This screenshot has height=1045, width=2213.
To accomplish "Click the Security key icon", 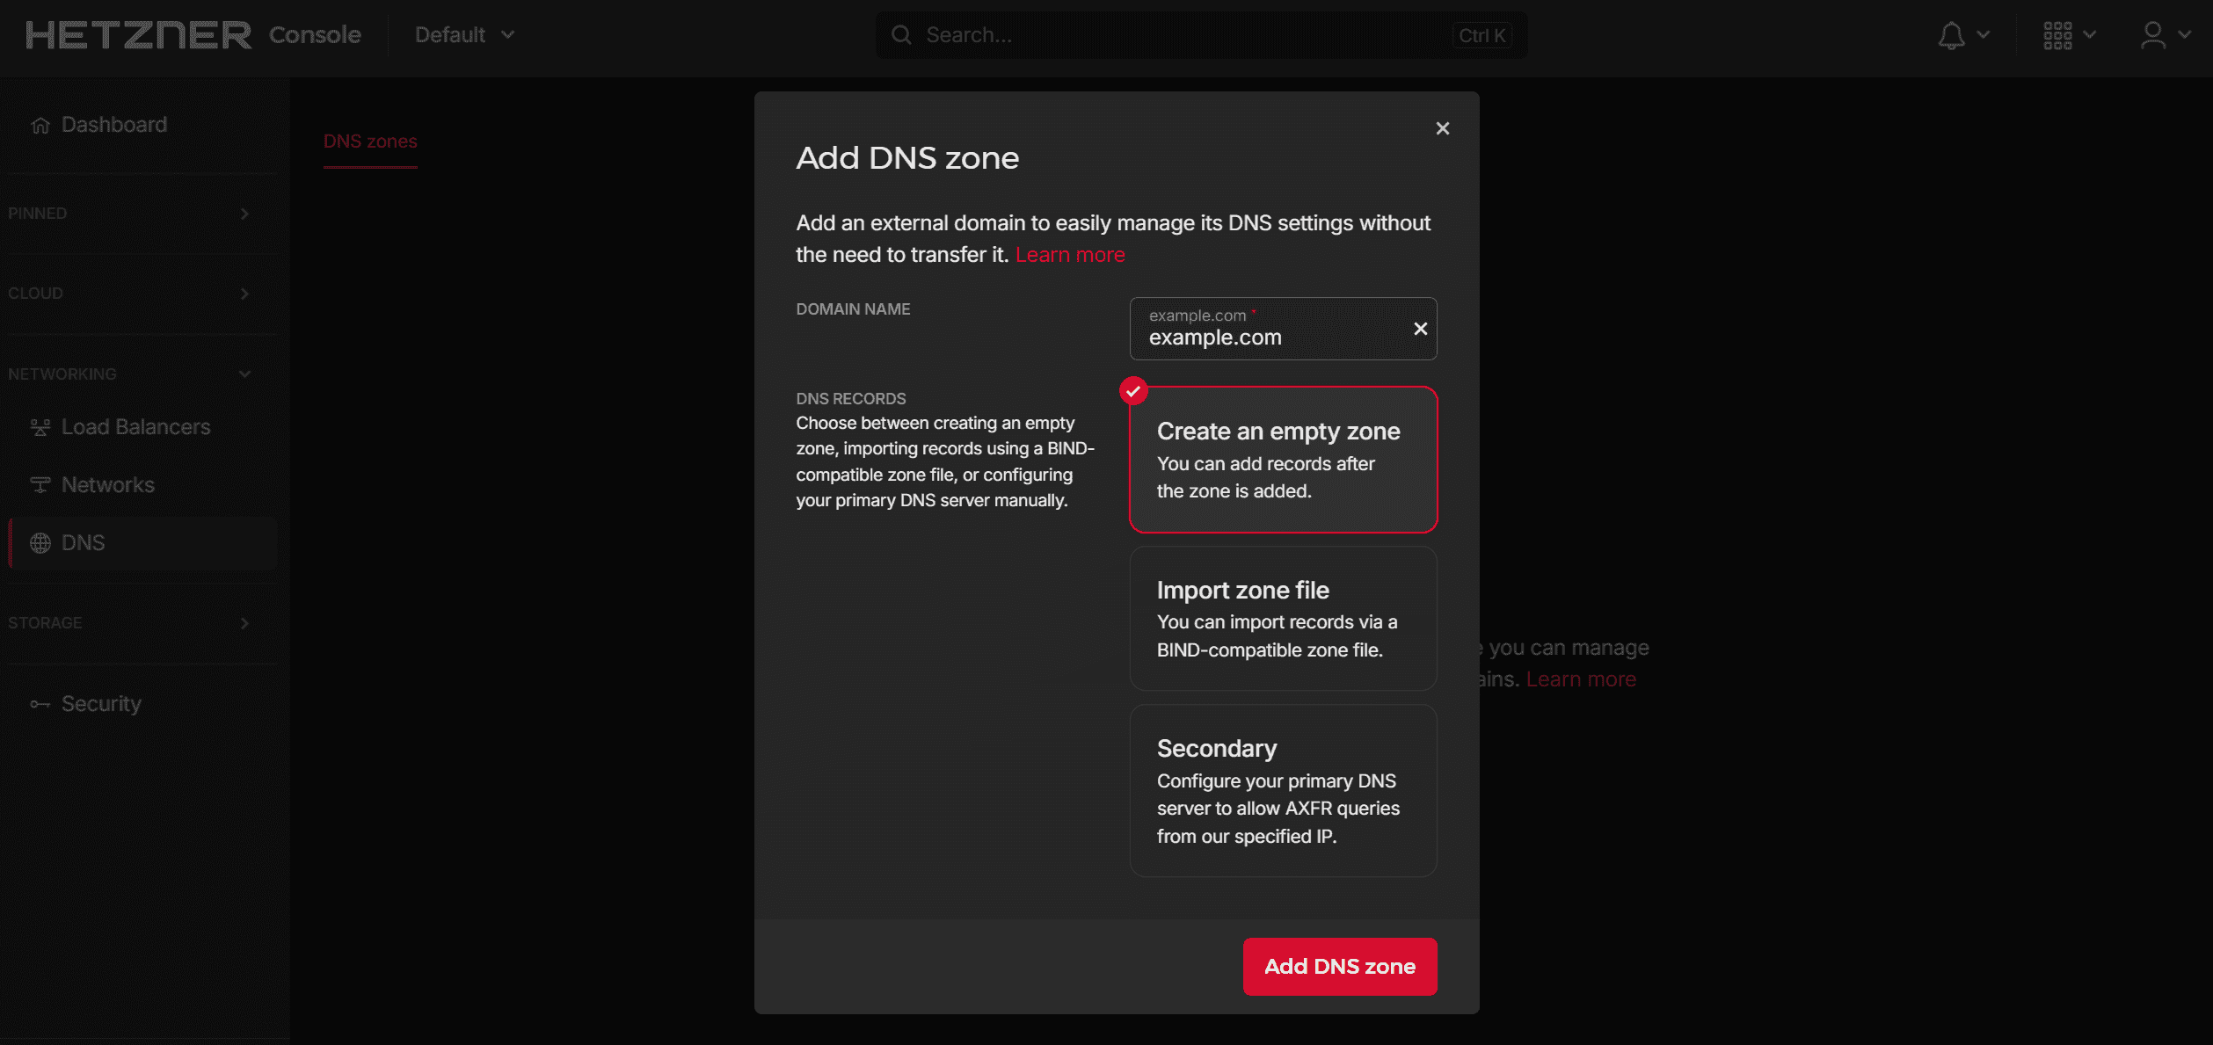I will tap(40, 704).
